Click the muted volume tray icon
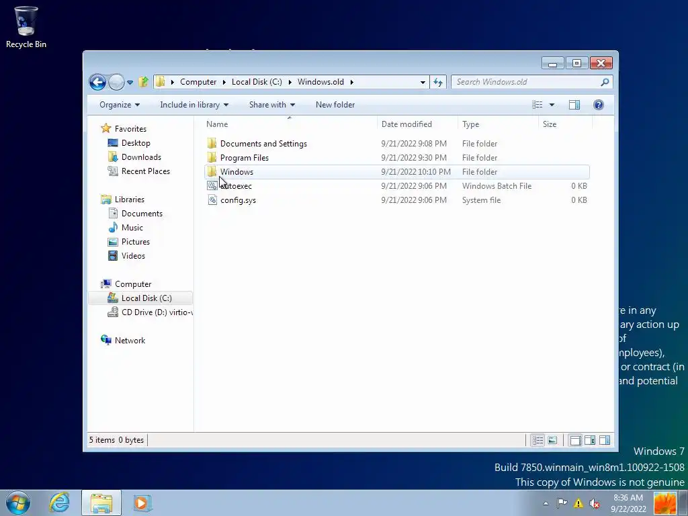The image size is (688, 516). coord(595,503)
